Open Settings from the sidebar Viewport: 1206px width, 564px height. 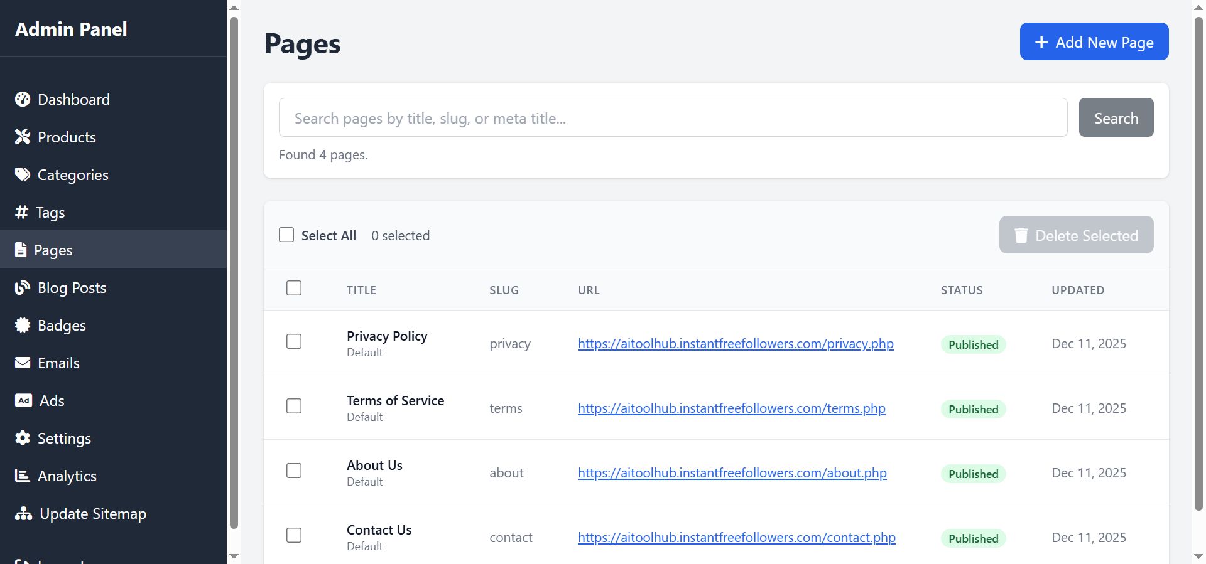click(x=64, y=439)
